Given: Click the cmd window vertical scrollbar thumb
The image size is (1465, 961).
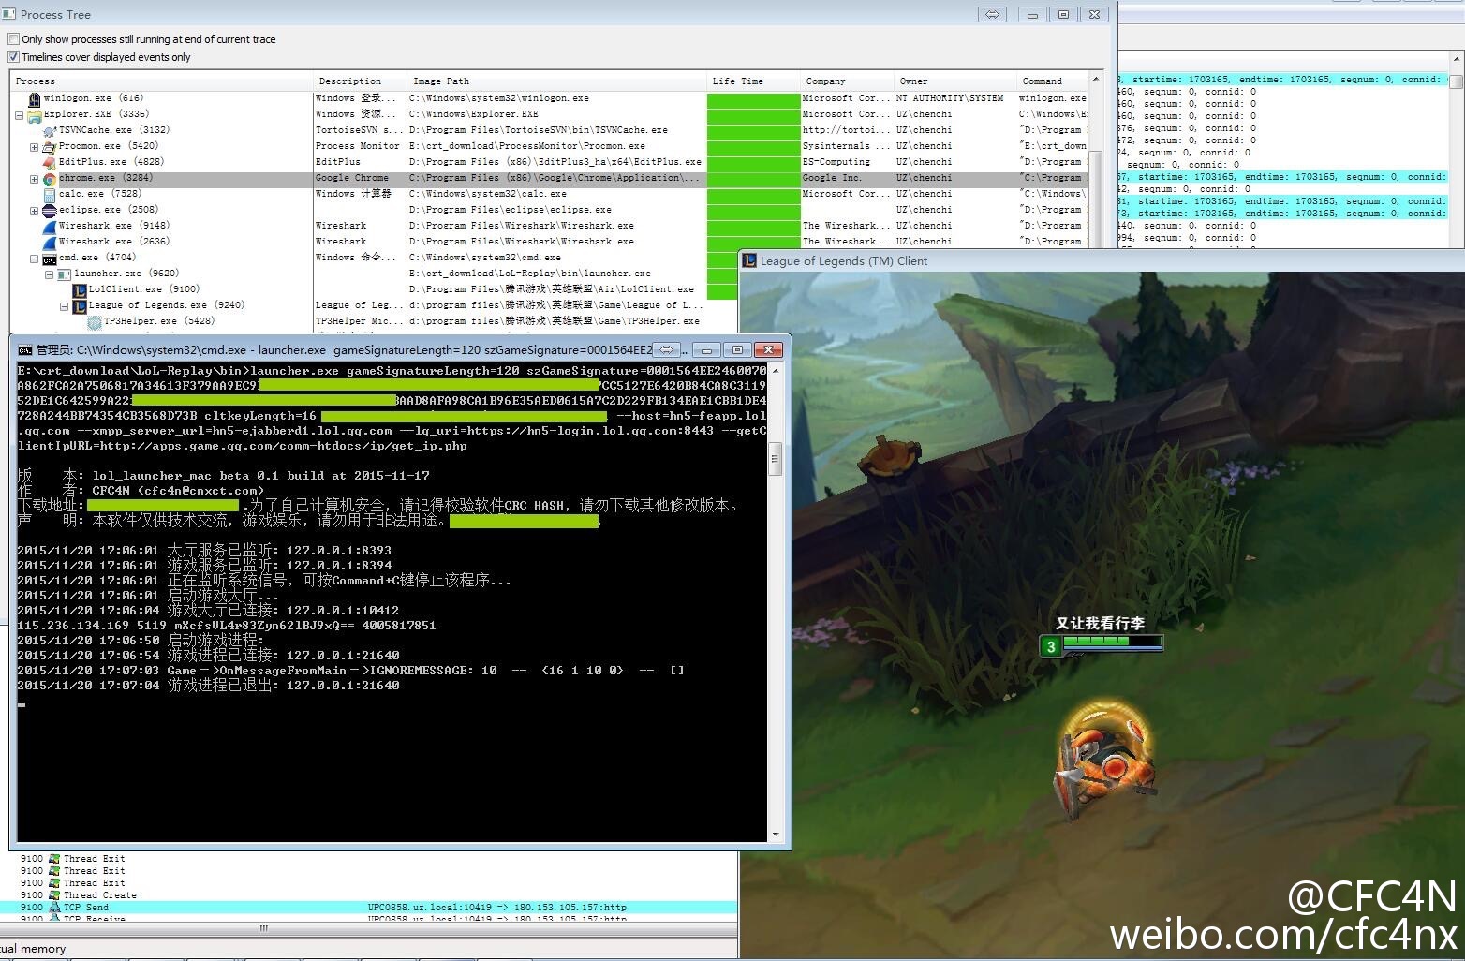Looking at the screenshot, I should point(776,460).
